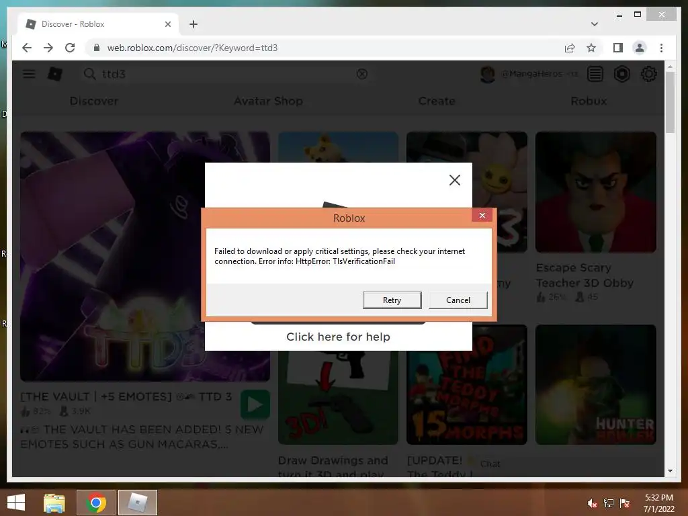
Task: Close the Discover - Roblox tab
Action: coord(167,24)
